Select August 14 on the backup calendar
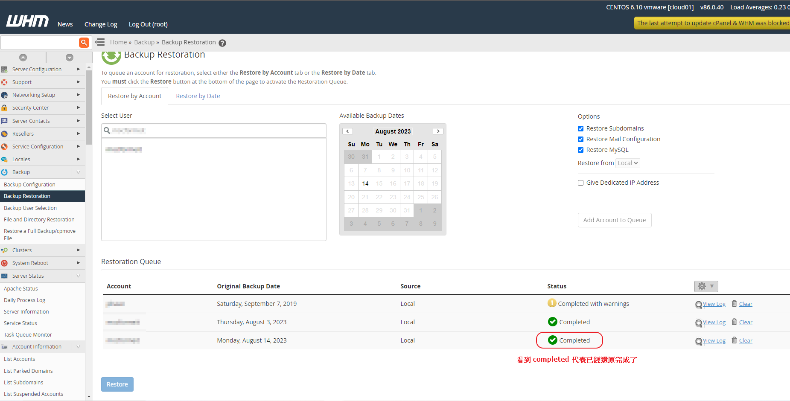The height and width of the screenshot is (401, 790). coord(365,184)
